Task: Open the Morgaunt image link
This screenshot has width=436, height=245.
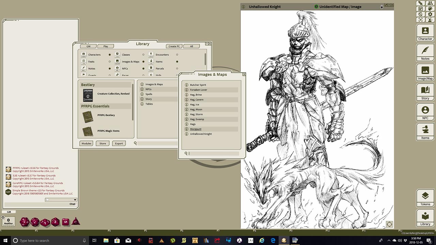Action: 196,129
